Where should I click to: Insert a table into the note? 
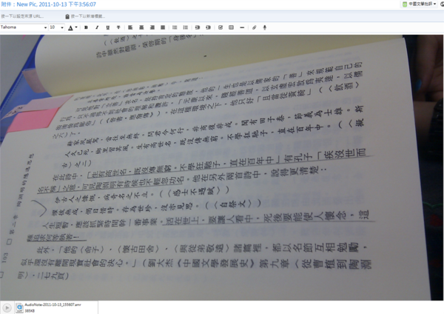231,27
